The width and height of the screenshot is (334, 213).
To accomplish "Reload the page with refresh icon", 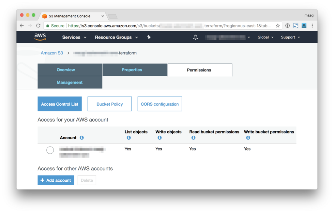I will [38, 26].
